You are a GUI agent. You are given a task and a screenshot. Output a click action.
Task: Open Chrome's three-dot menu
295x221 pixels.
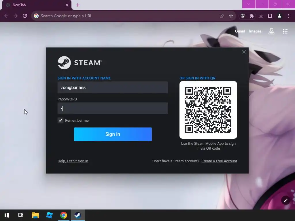289,16
